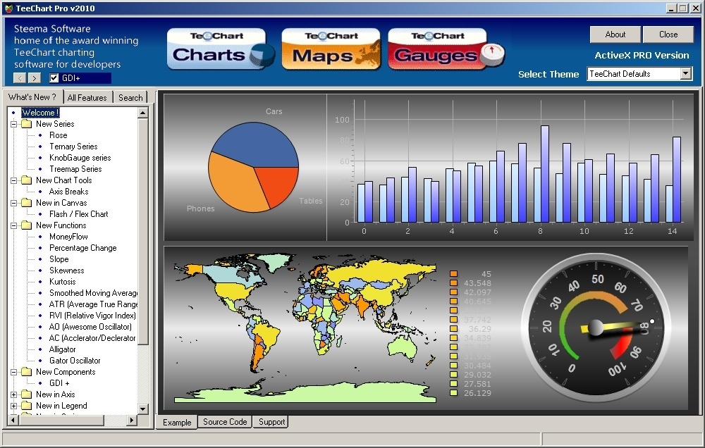
Task: Click the tree scroll up arrow
Action: (143, 112)
